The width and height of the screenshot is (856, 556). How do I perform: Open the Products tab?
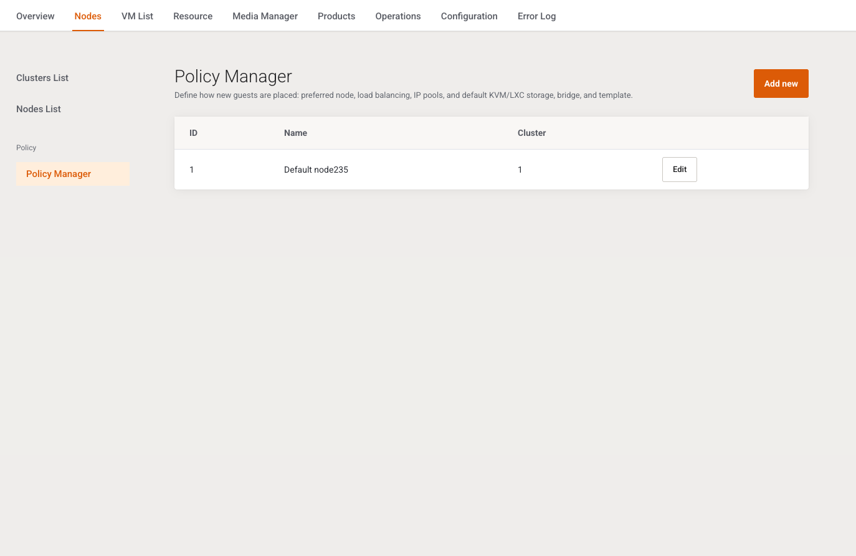tap(336, 16)
